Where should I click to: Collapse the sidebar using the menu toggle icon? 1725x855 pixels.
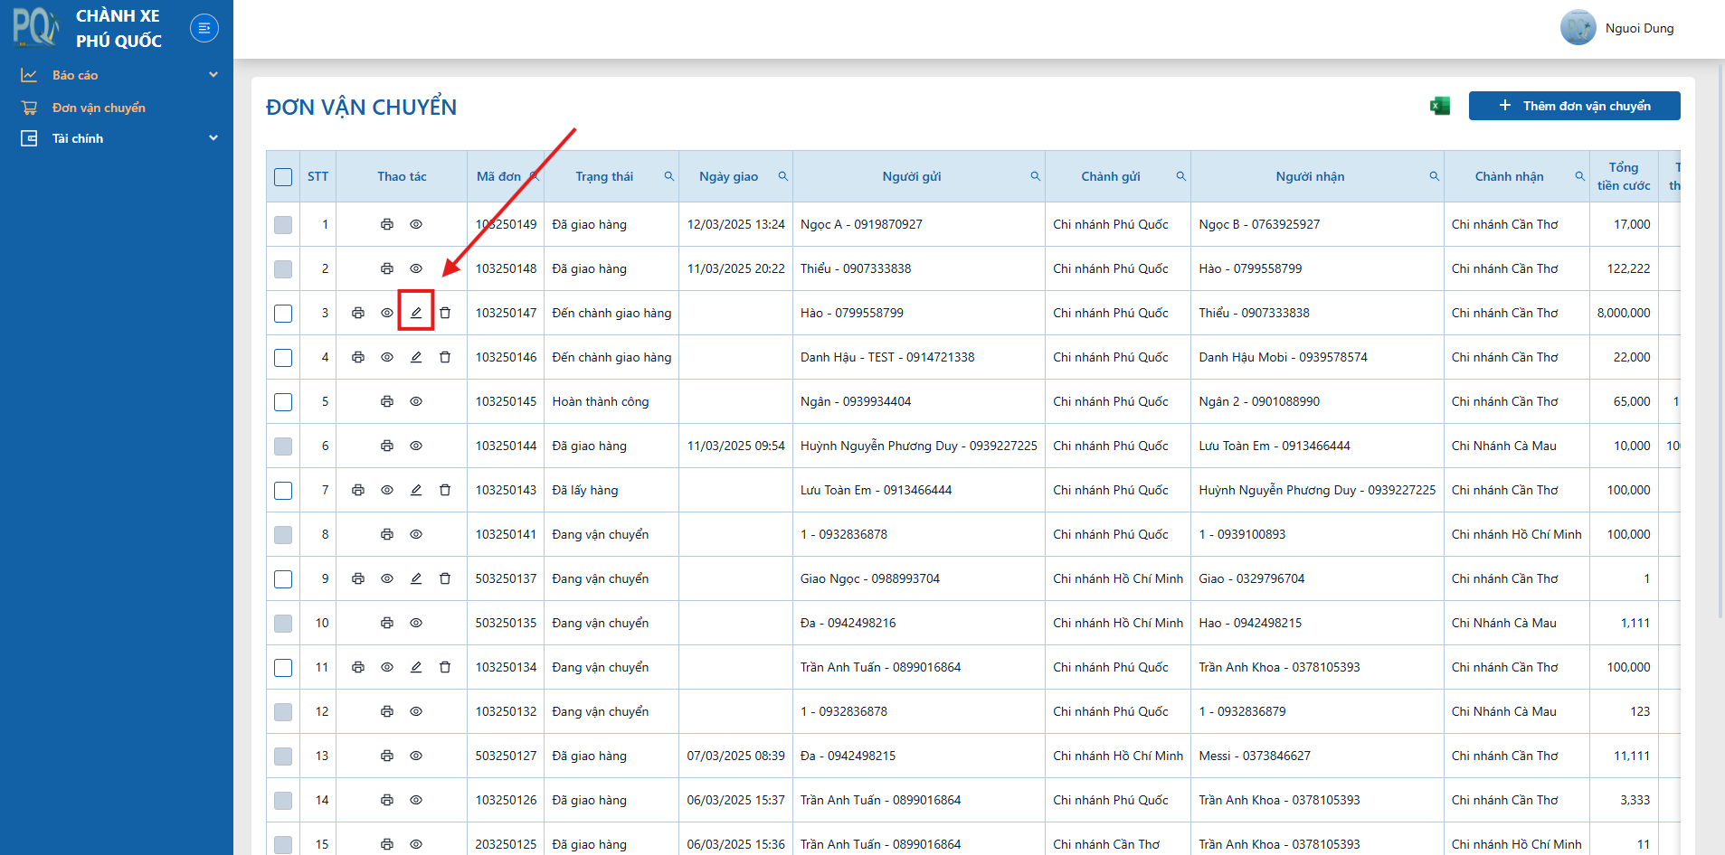204,28
